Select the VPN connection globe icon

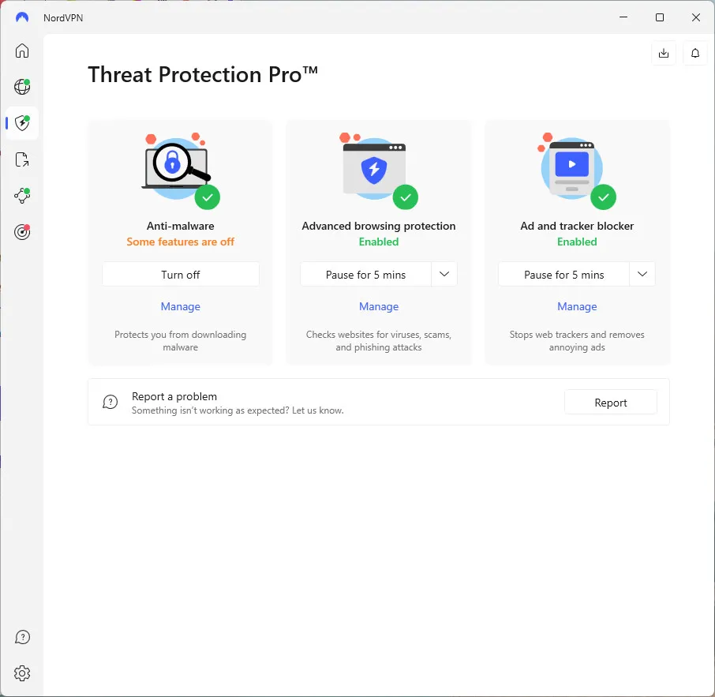[x=21, y=87]
